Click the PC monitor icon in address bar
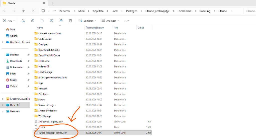 [x=43, y=11]
